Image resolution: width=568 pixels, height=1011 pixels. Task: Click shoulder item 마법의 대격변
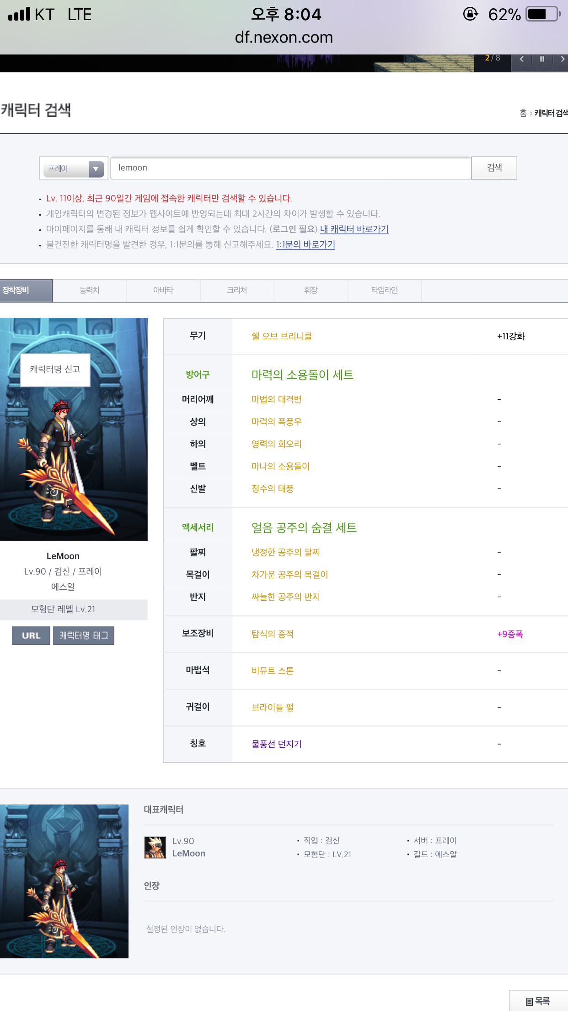click(x=277, y=399)
